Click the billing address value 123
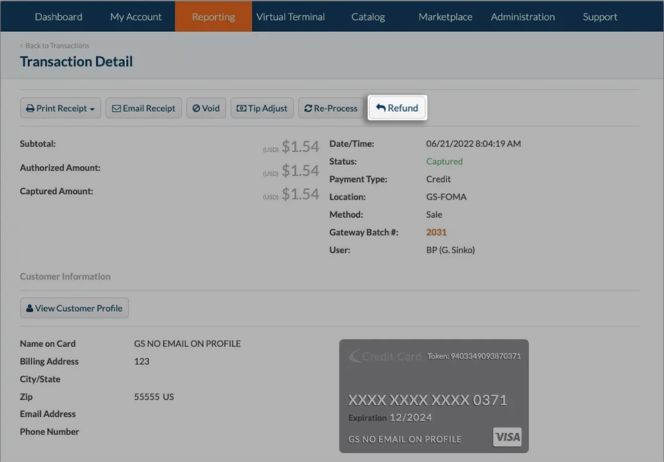 click(x=141, y=362)
